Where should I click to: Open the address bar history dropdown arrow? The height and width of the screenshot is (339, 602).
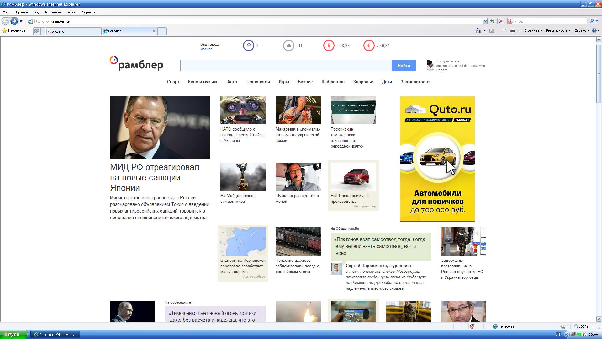(x=485, y=21)
